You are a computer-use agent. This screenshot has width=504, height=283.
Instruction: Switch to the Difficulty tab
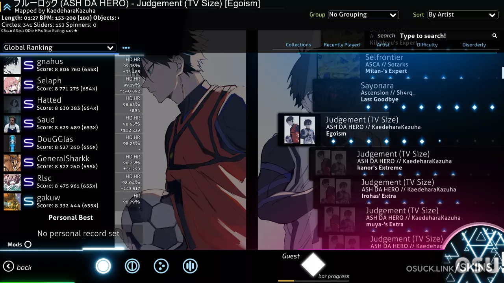pos(427,45)
